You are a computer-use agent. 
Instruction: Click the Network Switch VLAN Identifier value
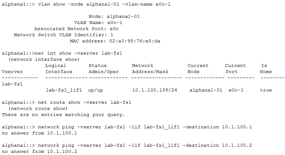point(112,35)
